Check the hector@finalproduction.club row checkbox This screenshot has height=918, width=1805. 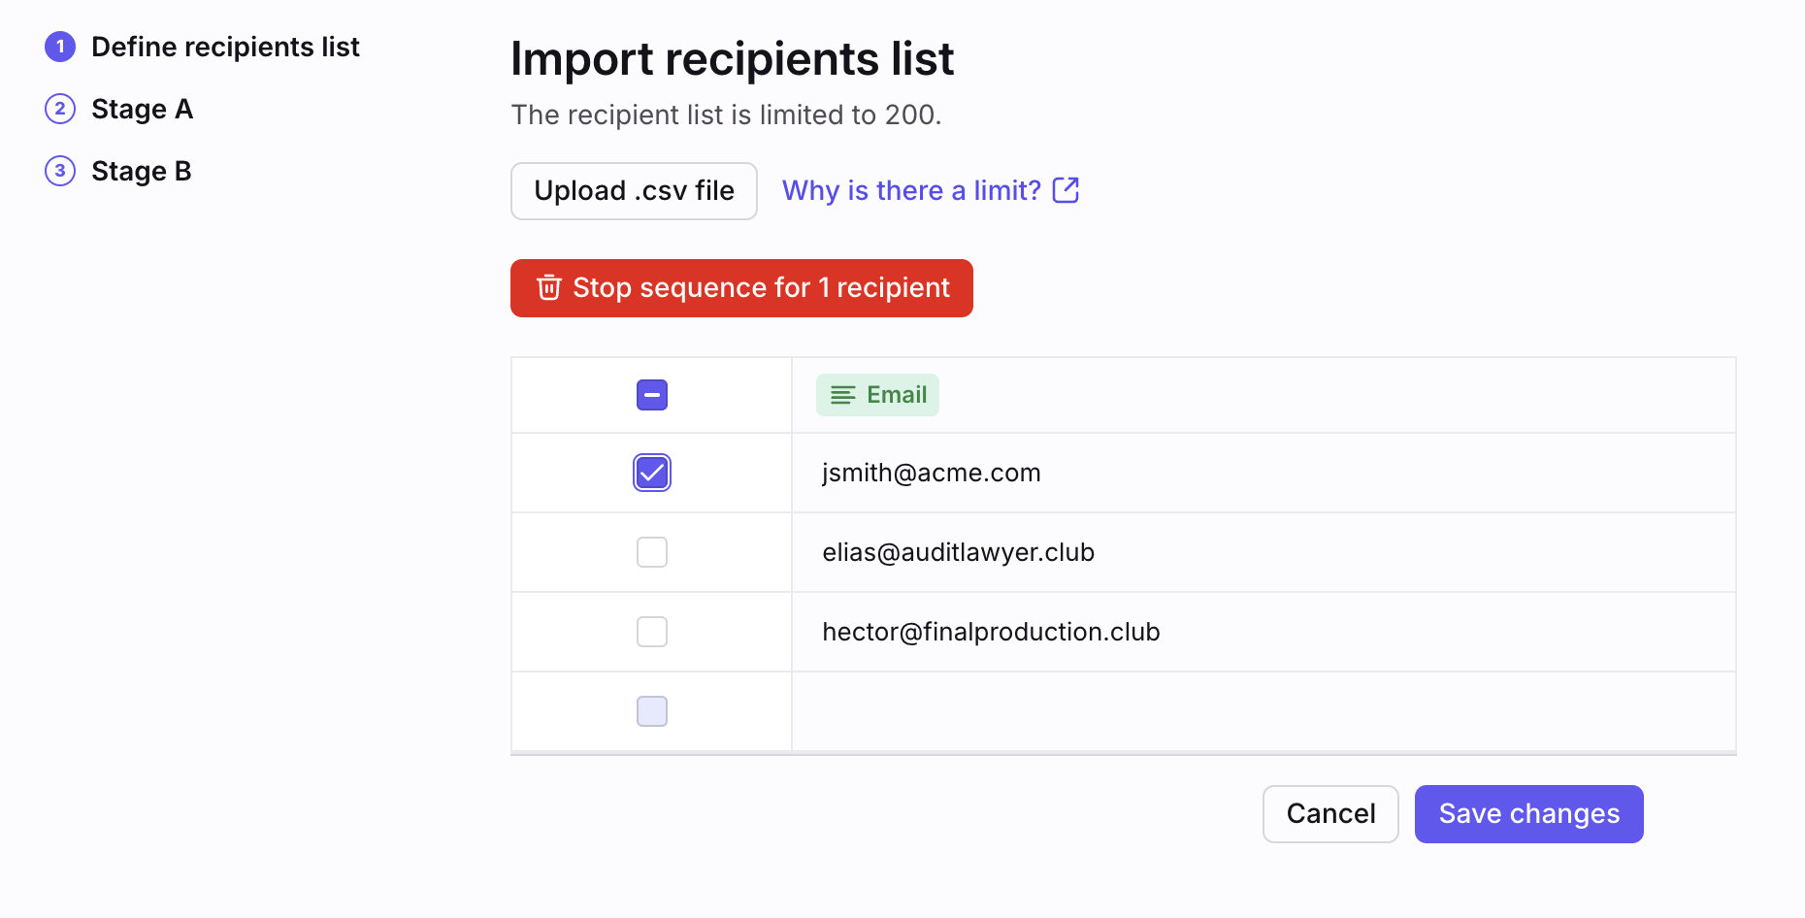[x=652, y=632]
